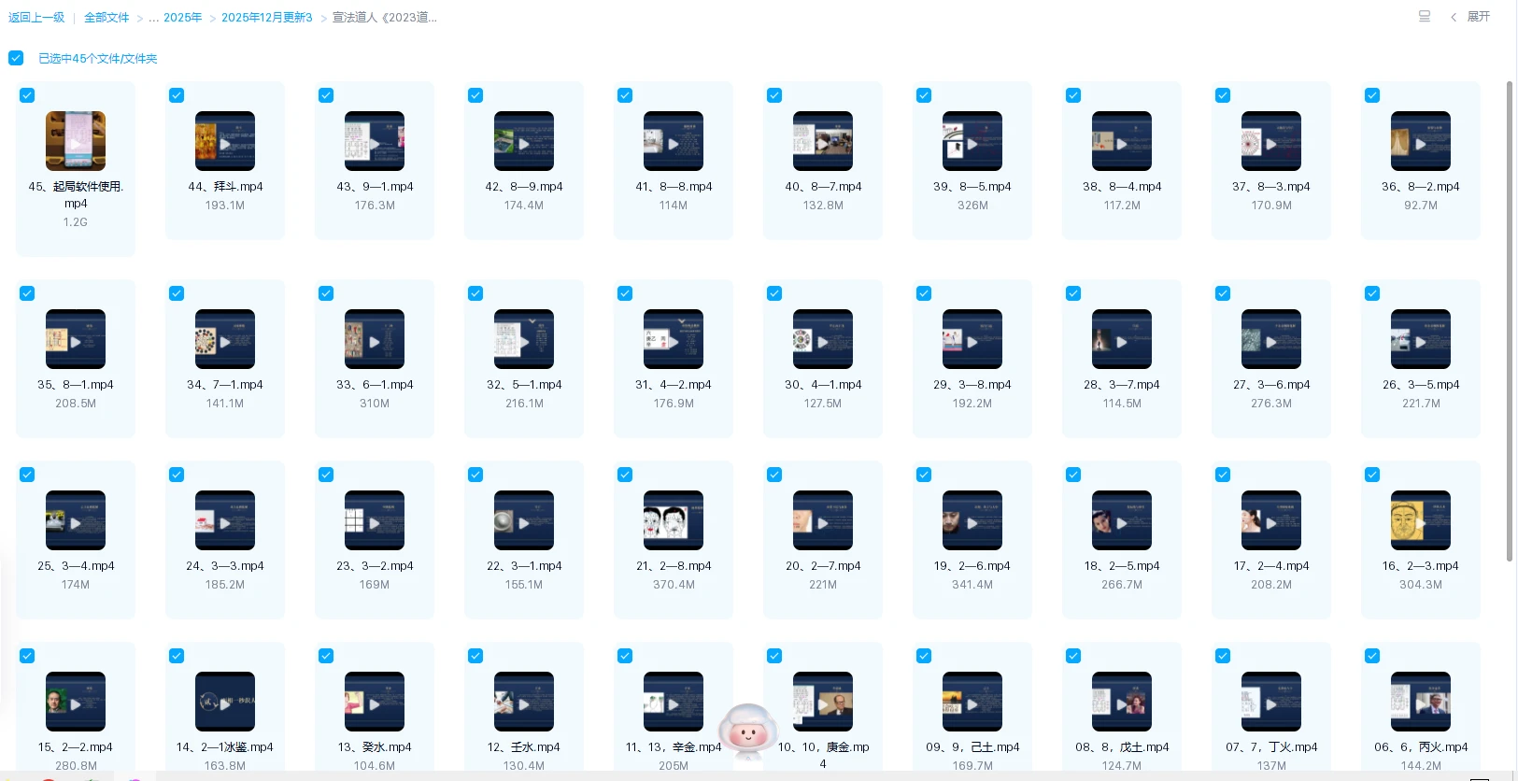Click 返回上一级 to go back
The height and width of the screenshot is (781, 1518).
(x=36, y=18)
